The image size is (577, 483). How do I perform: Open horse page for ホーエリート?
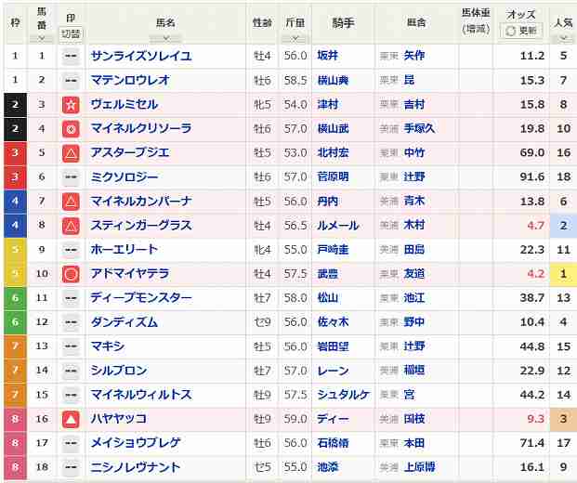click(x=125, y=250)
